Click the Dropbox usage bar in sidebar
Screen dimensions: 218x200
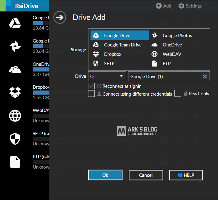pyautogui.click(x=41, y=93)
